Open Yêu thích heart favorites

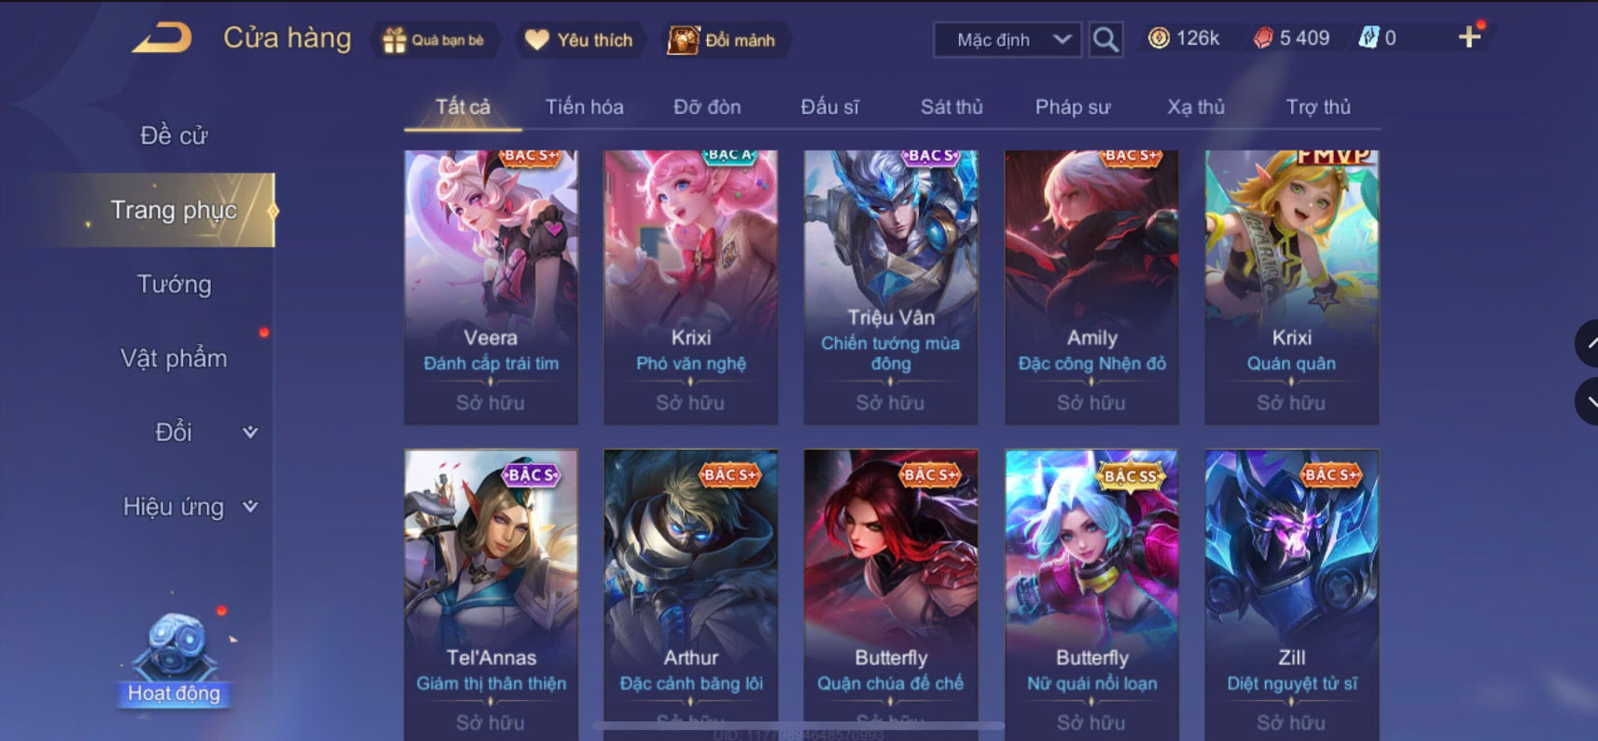tap(536, 39)
